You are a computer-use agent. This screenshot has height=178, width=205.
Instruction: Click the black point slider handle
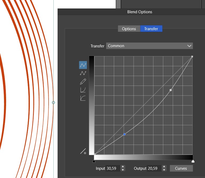(x=94, y=161)
